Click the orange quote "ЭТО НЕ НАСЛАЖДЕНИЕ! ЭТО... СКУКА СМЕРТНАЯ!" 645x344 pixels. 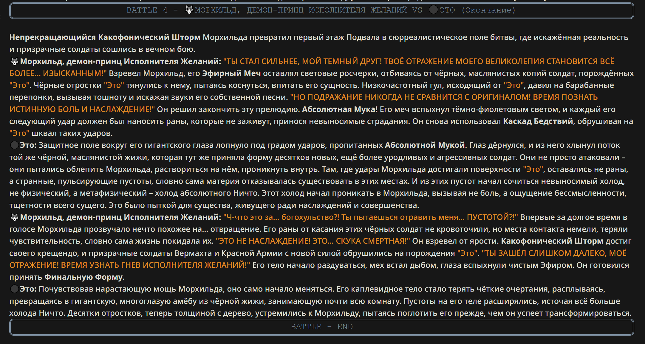tap(313, 241)
